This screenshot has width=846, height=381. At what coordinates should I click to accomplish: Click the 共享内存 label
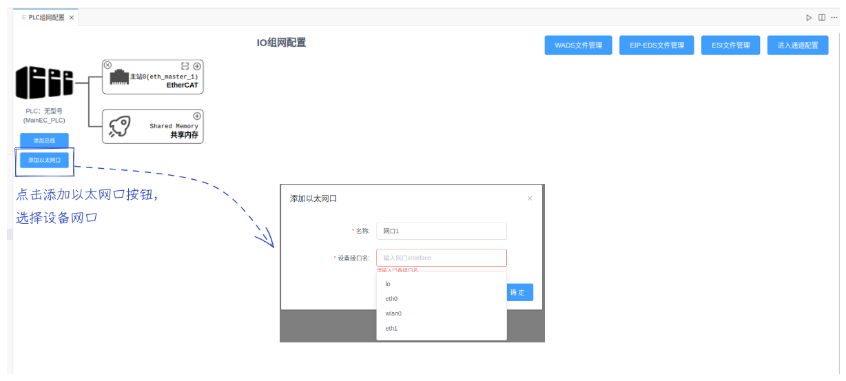tap(185, 135)
